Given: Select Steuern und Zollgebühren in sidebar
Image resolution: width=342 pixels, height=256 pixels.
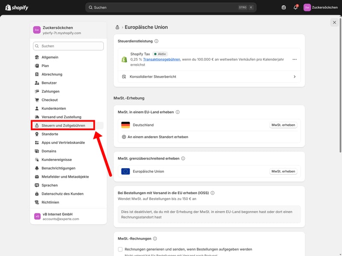Looking at the screenshot, I should tap(63, 125).
